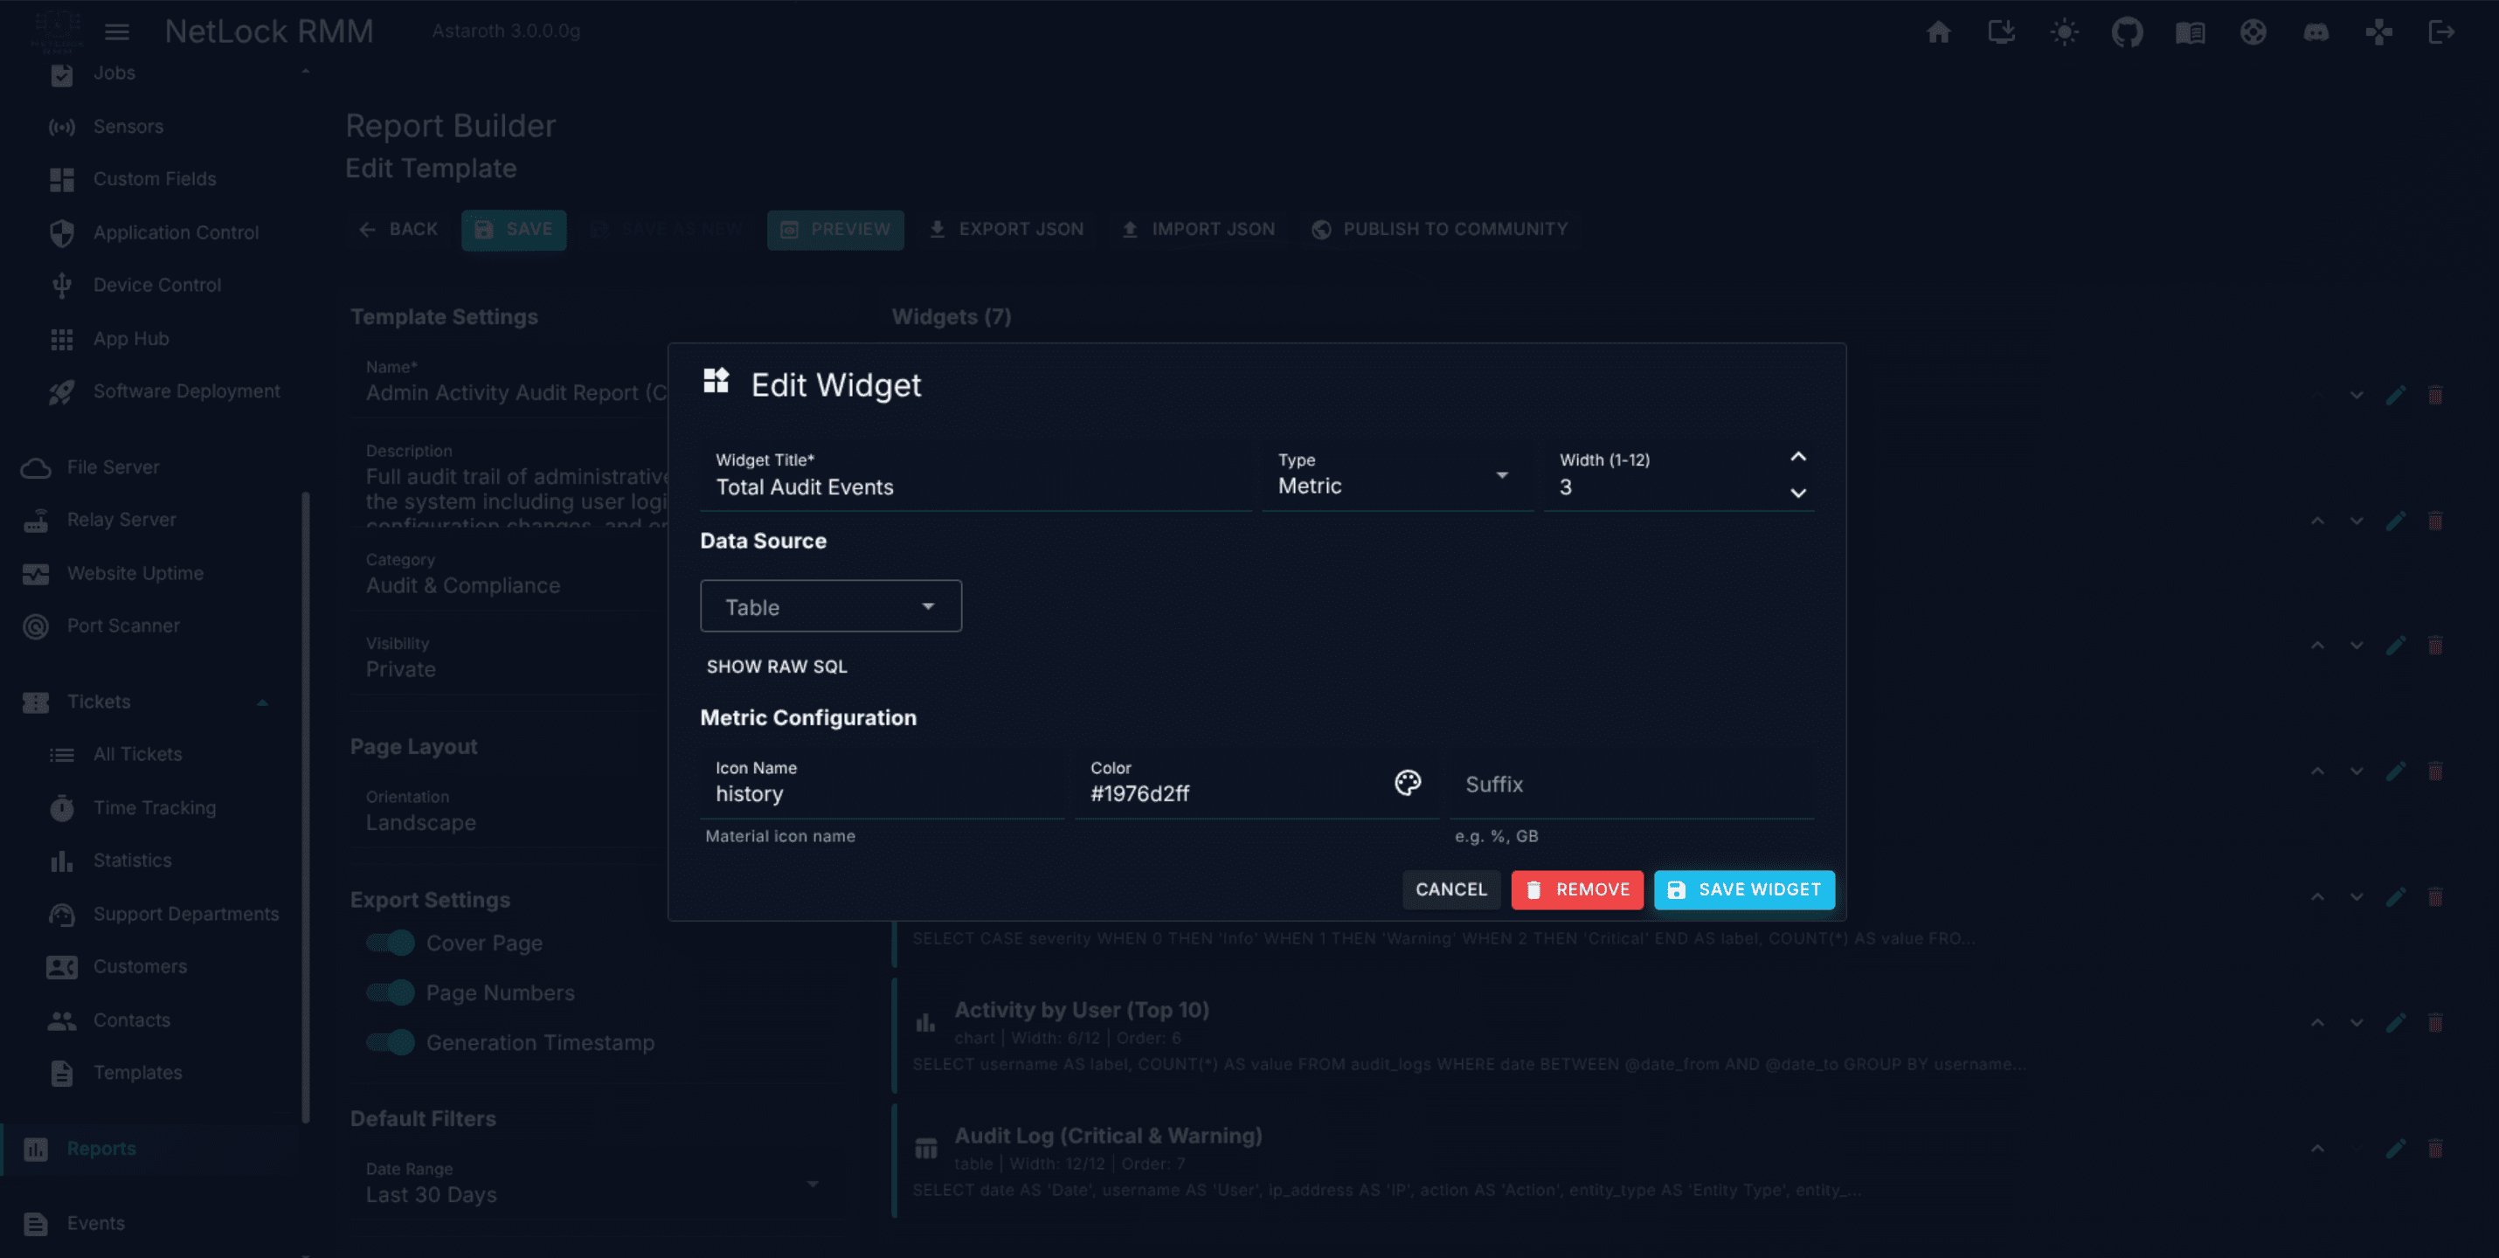
Task: Click the Edit Widget header icon
Action: tap(716, 380)
